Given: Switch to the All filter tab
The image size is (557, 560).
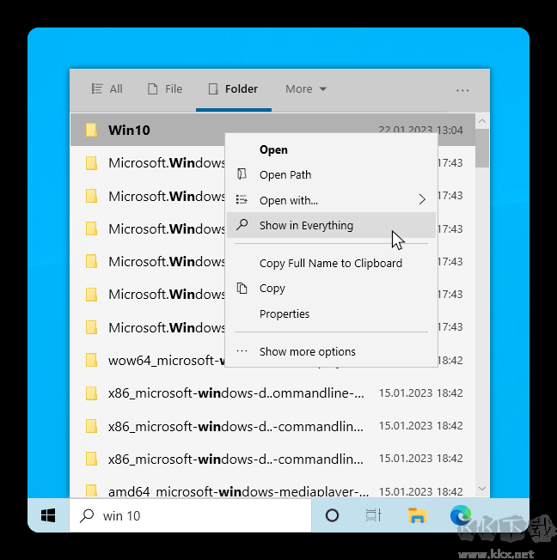Looking at the screenshot, I should (x=107, y=88).
